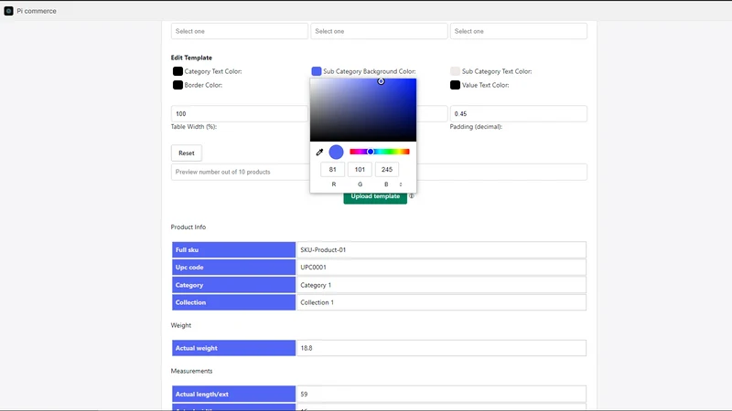Click the Upload template button

coord(375,196)
